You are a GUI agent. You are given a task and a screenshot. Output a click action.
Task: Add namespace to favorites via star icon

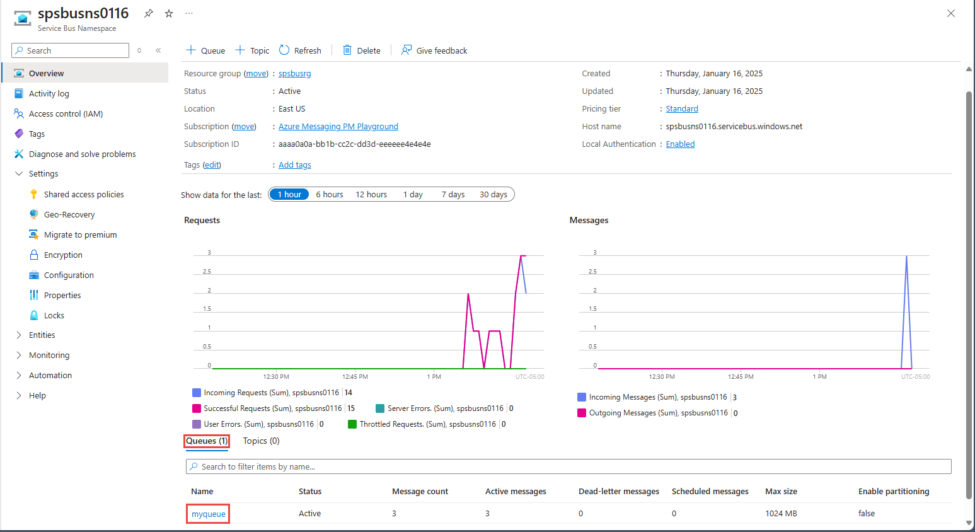pos(168,13)
